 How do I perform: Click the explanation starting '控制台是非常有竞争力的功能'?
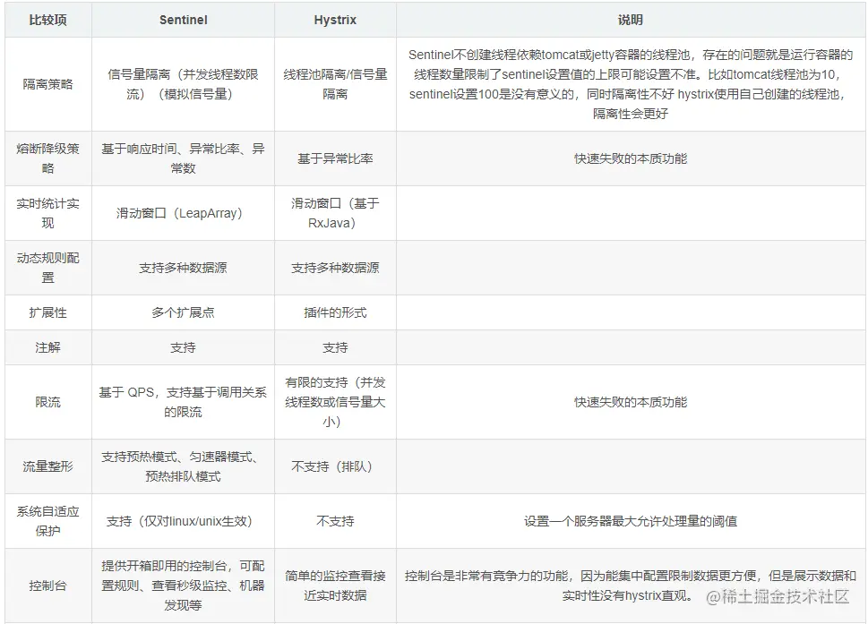[631, 586]
